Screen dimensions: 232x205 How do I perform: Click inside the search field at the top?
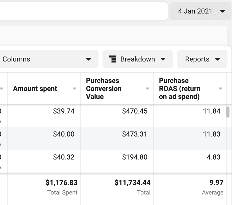[82, 11]
